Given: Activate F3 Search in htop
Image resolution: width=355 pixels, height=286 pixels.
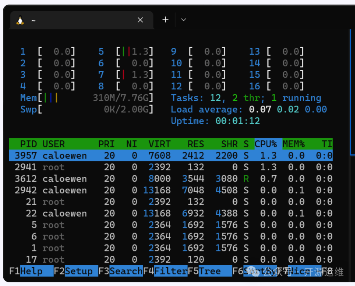Looking at the screenshot, I should [121, 271].
